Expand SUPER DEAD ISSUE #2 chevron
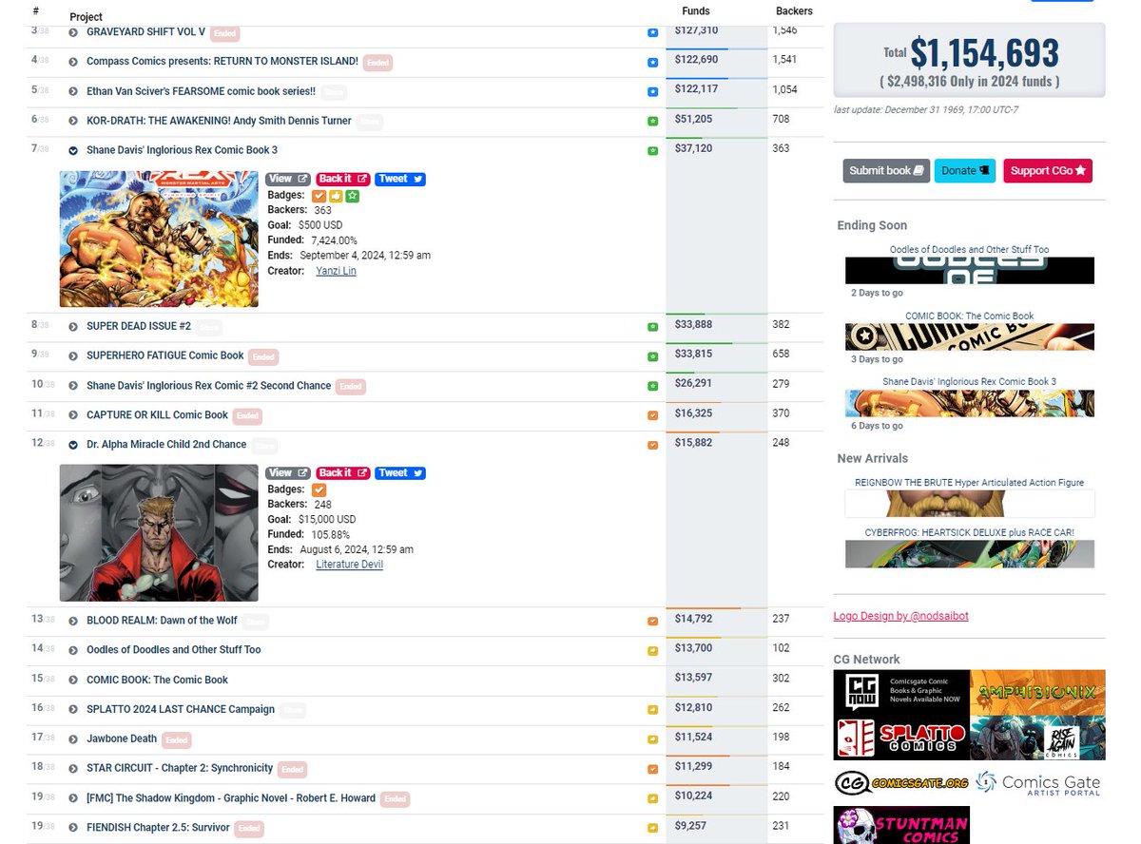This screenshot has width=1141, height=844. 73,326
